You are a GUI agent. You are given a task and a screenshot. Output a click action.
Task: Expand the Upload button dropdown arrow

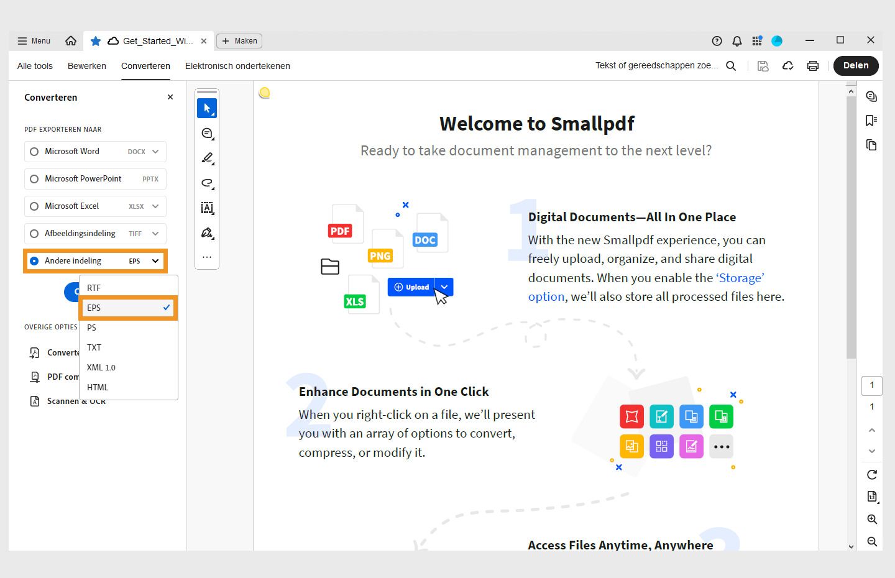coord(444,287)
